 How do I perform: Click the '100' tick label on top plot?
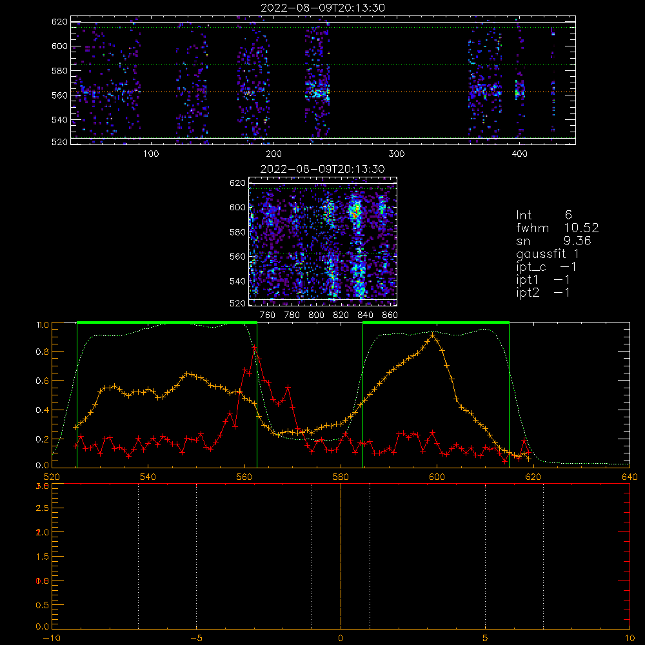150,154
